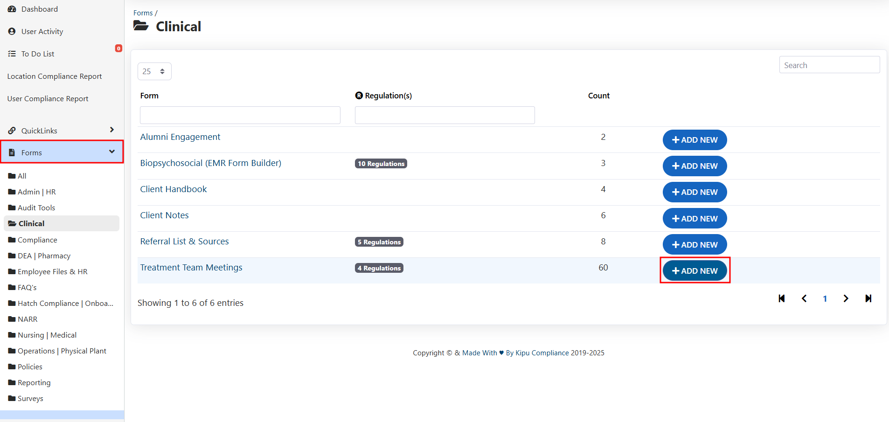
Task: Click the Form column filter field
Action: coord(240,115)
